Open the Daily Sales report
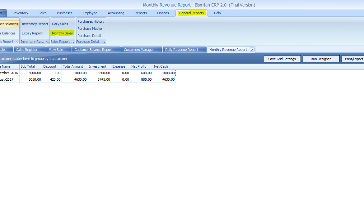 click(60, 24)
